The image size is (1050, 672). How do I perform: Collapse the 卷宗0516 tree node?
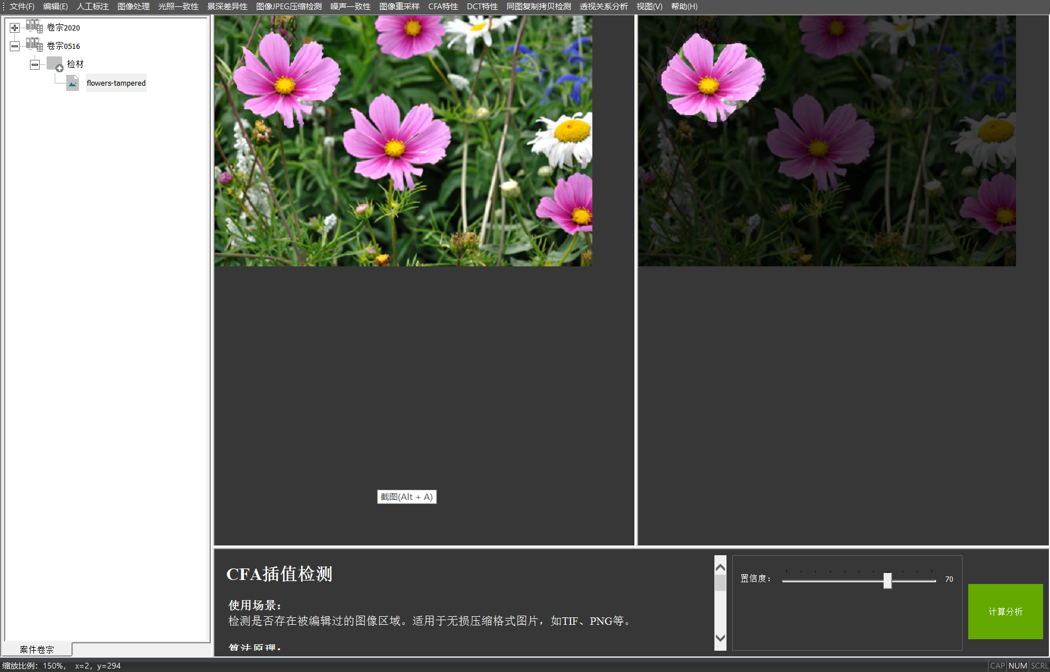(x=15, y=46)
